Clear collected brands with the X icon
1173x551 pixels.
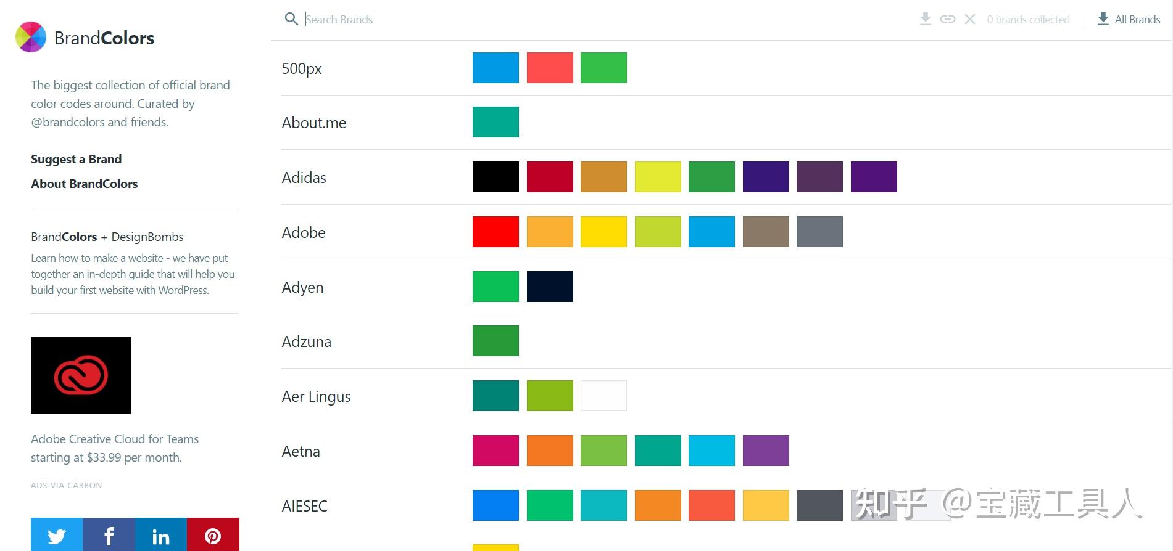point(970,19)
